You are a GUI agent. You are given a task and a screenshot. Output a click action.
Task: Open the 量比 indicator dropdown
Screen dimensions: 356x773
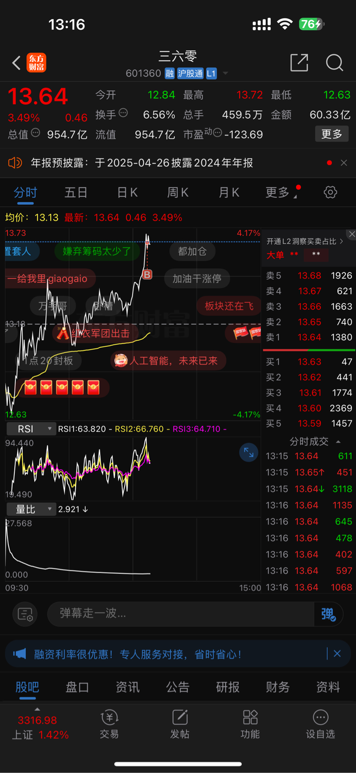click(31, 509)
